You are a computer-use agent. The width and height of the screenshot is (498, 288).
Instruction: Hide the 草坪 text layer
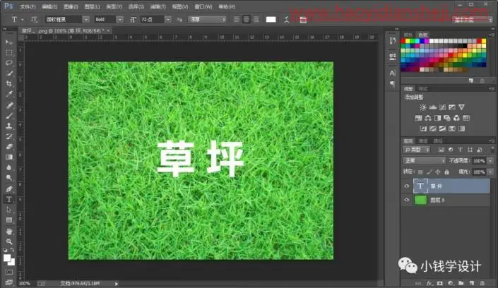pos(407,186)
